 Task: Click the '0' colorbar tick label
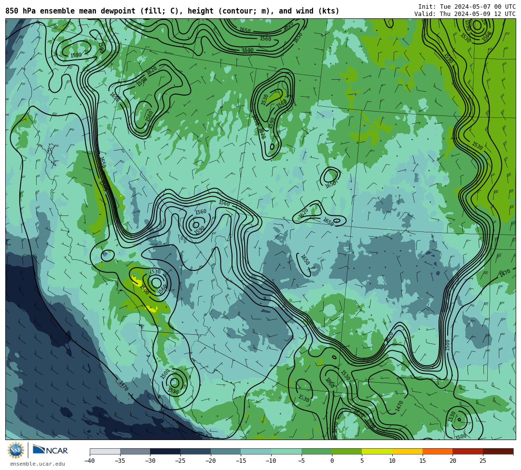[x=332, y=461]
